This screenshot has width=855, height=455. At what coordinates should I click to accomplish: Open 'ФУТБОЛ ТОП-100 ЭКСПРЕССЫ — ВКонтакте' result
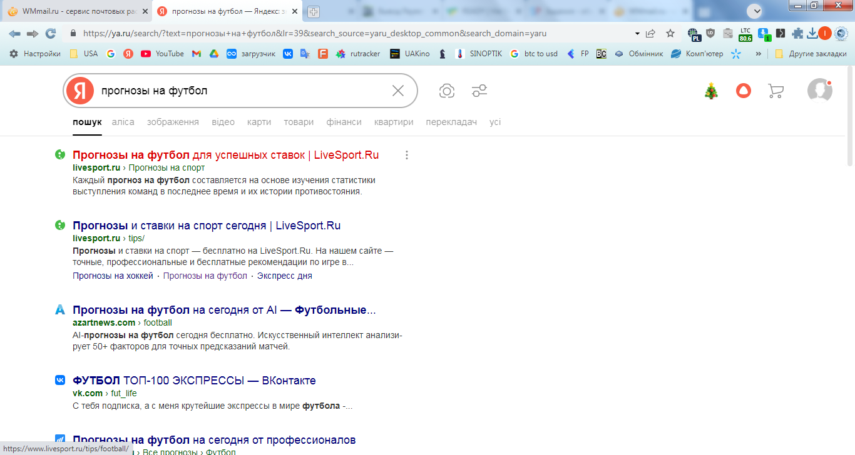point(194,381)
